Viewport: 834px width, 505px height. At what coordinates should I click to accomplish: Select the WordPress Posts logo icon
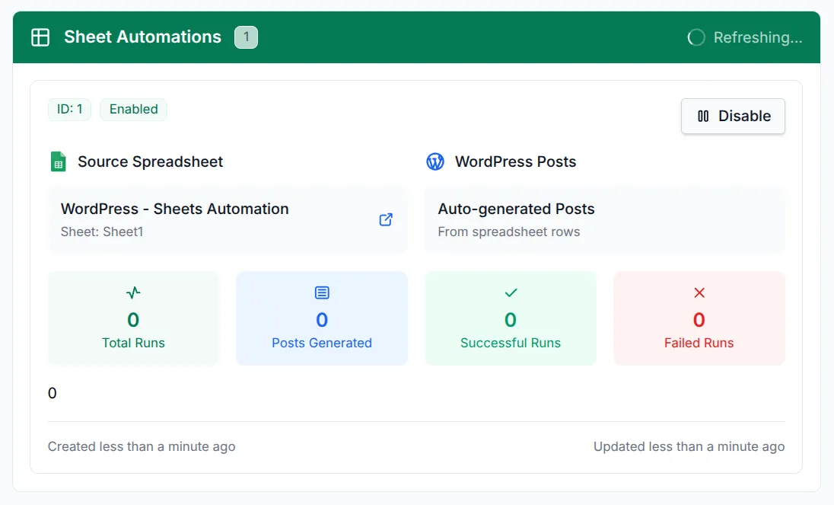click(435, 161)
